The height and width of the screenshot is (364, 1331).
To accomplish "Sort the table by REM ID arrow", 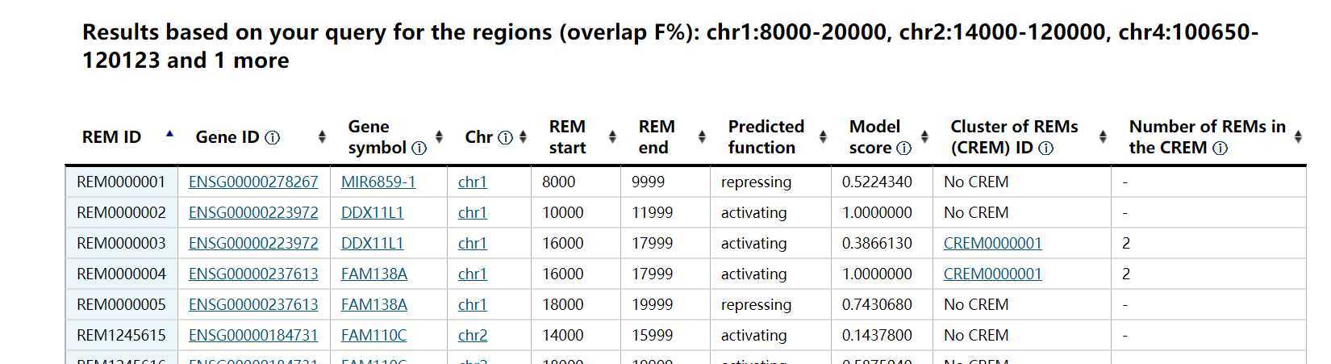I will [169, 135].
